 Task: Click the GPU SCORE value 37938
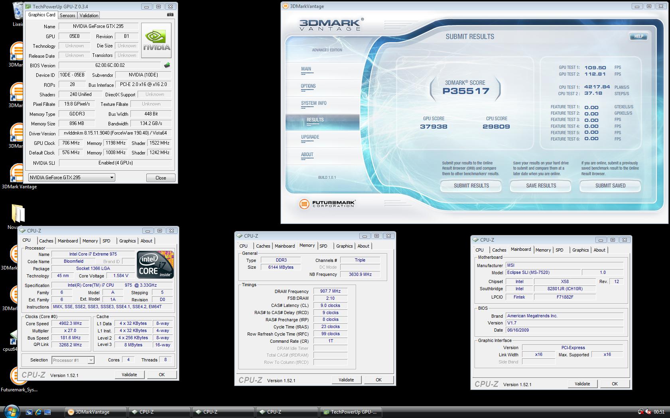[x=434, y=127]
